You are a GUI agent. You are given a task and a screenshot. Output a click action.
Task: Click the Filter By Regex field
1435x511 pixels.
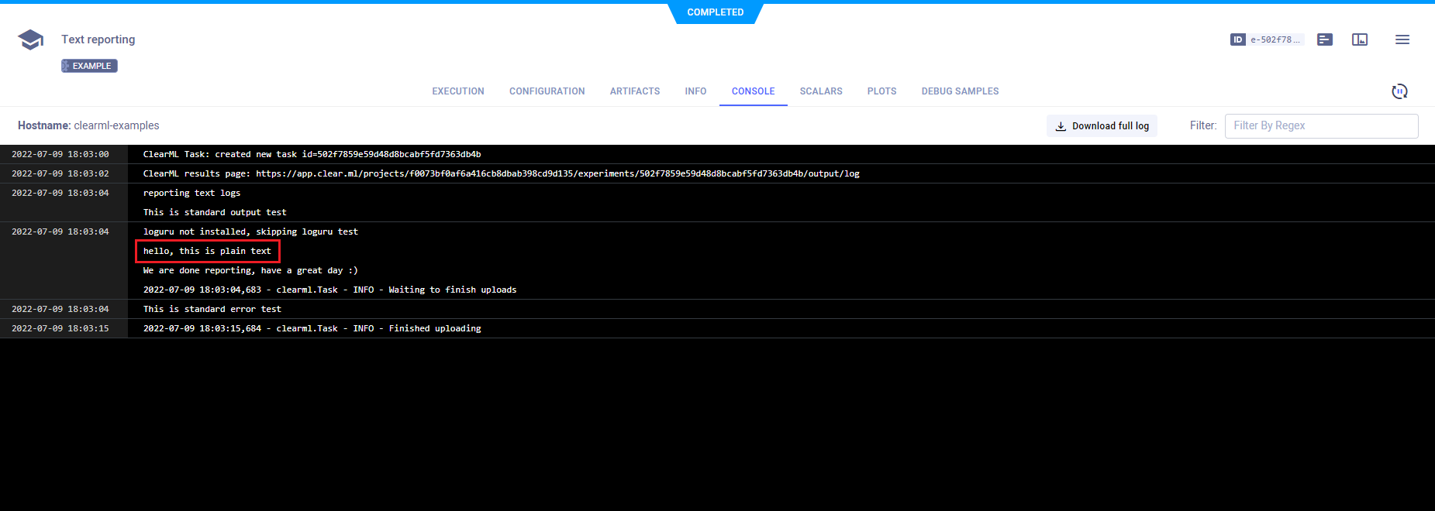pos(1321,126)
